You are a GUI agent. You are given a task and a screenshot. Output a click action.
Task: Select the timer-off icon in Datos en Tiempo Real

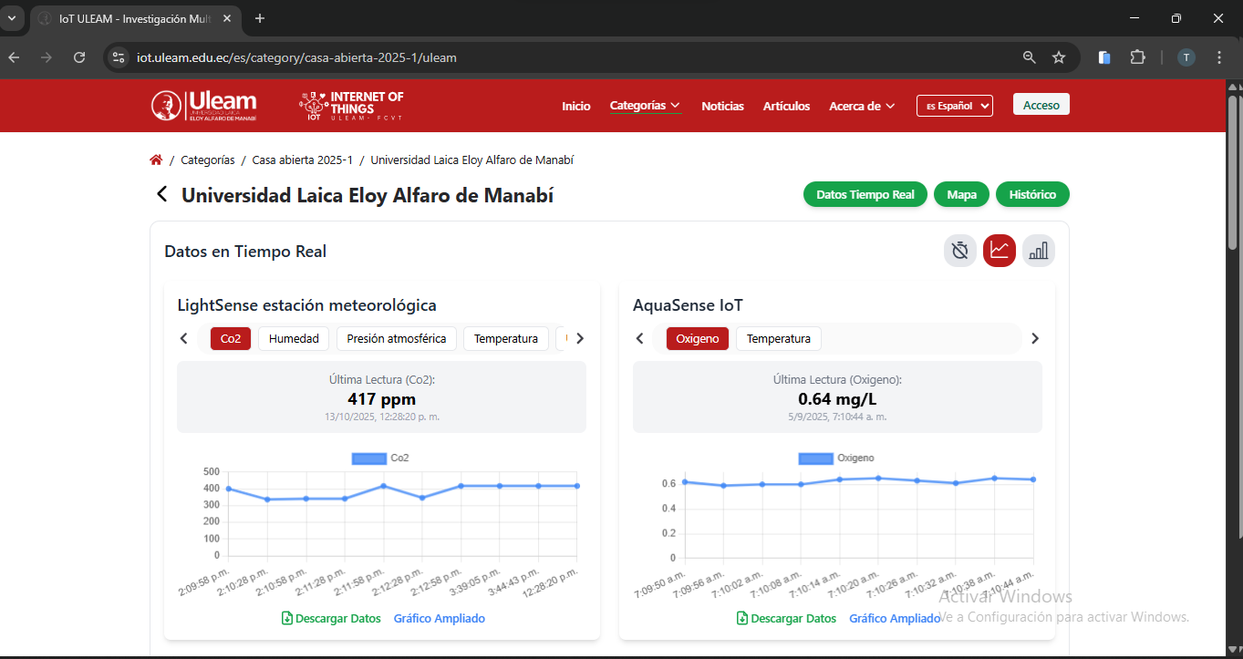pos(959,251)
